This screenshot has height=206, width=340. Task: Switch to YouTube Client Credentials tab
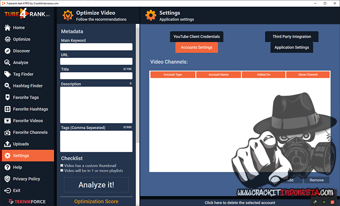click(x=196, y=37)
